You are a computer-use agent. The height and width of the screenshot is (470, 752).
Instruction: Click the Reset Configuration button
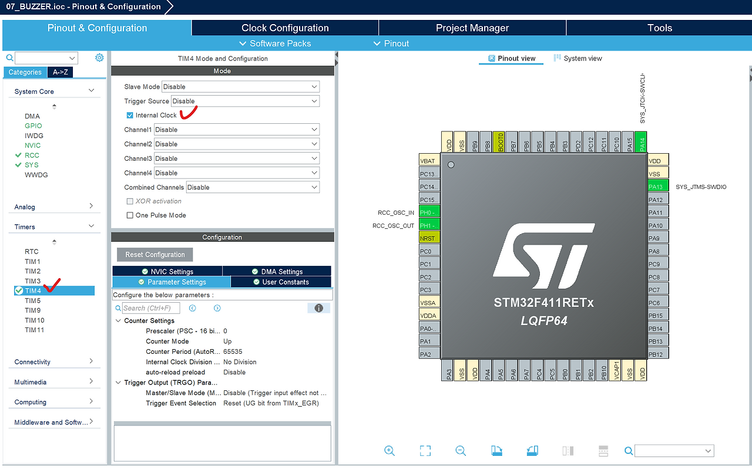pos(155,255)
